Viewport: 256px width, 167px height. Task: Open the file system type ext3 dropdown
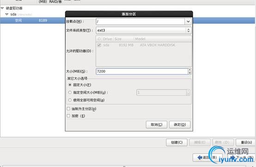pyautogui.click(x=144, y=30)
